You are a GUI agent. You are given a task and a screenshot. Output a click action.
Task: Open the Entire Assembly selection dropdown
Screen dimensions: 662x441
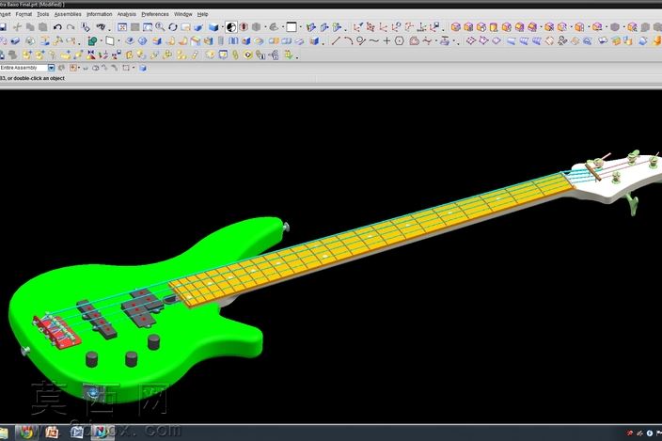(x=51, y=68)
